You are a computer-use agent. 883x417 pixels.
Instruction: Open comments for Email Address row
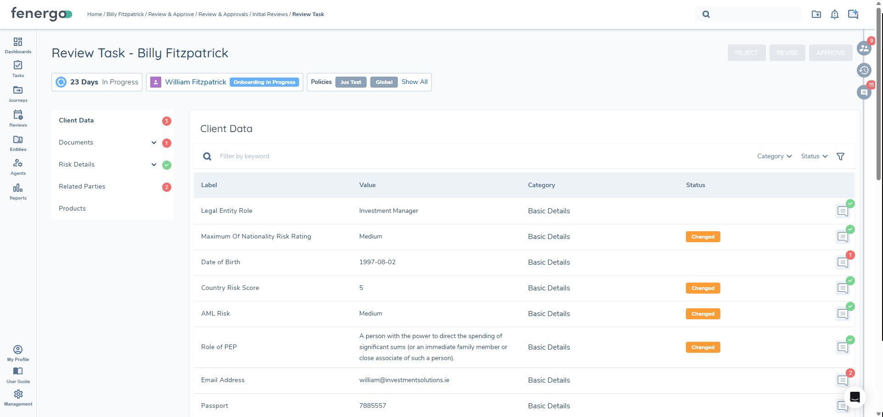tap(843, 380)
